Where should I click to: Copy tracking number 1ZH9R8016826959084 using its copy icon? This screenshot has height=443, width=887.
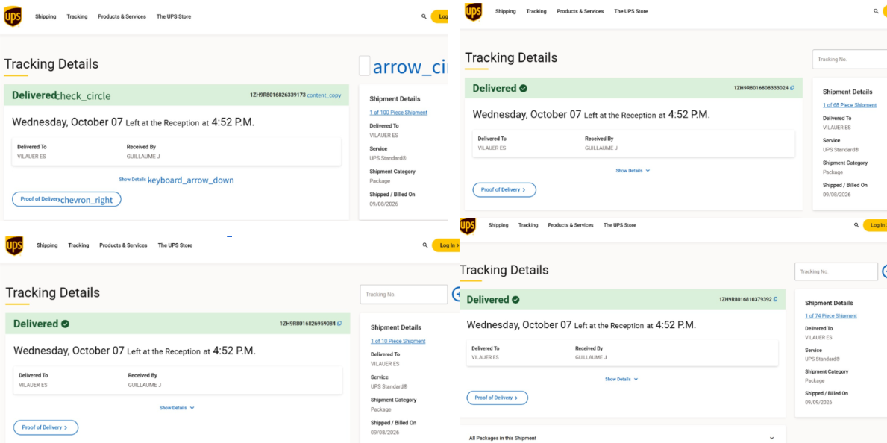[x=339, y=324]
